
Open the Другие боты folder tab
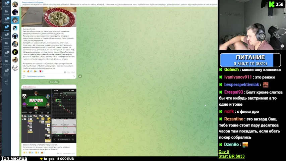click(x=6, y=72)
